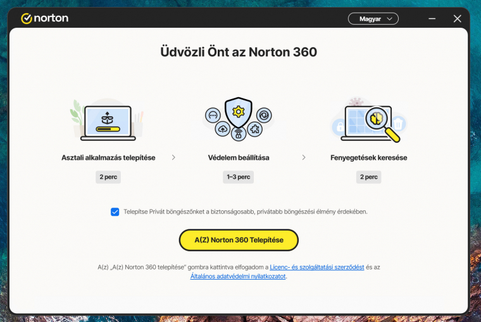Screen dimensions: 481x322
Task: Open the Általános adatvédelmi nyilatkozatot link
Action: click(238, 277)
